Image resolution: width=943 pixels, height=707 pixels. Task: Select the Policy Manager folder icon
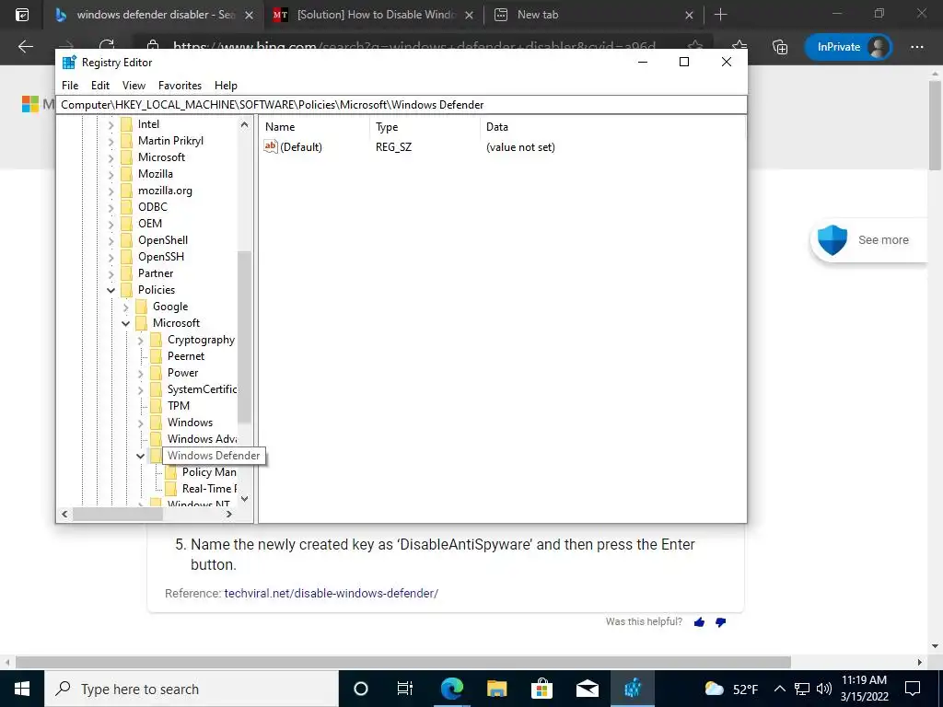click(170, 472)
